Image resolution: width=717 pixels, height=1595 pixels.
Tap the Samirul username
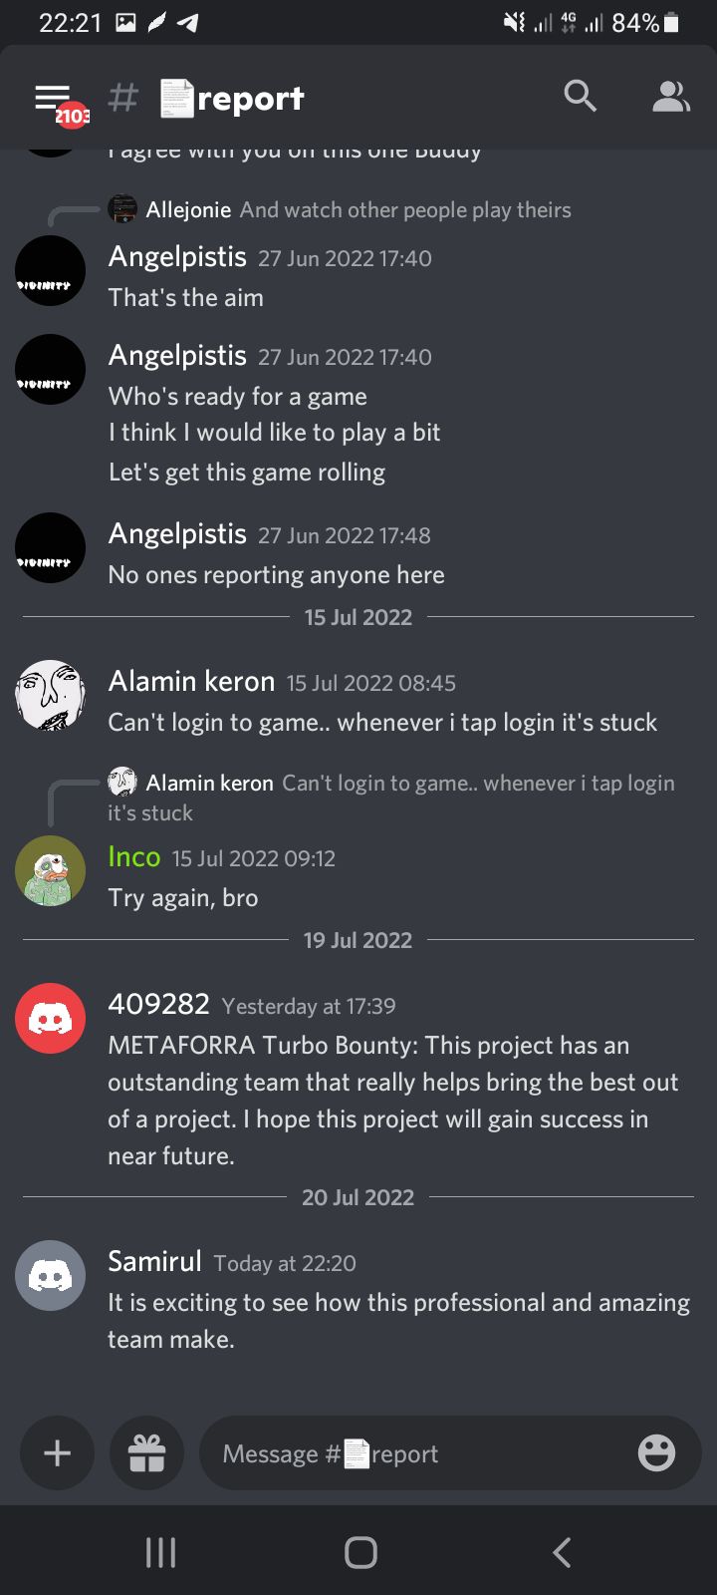point(155,1261)
